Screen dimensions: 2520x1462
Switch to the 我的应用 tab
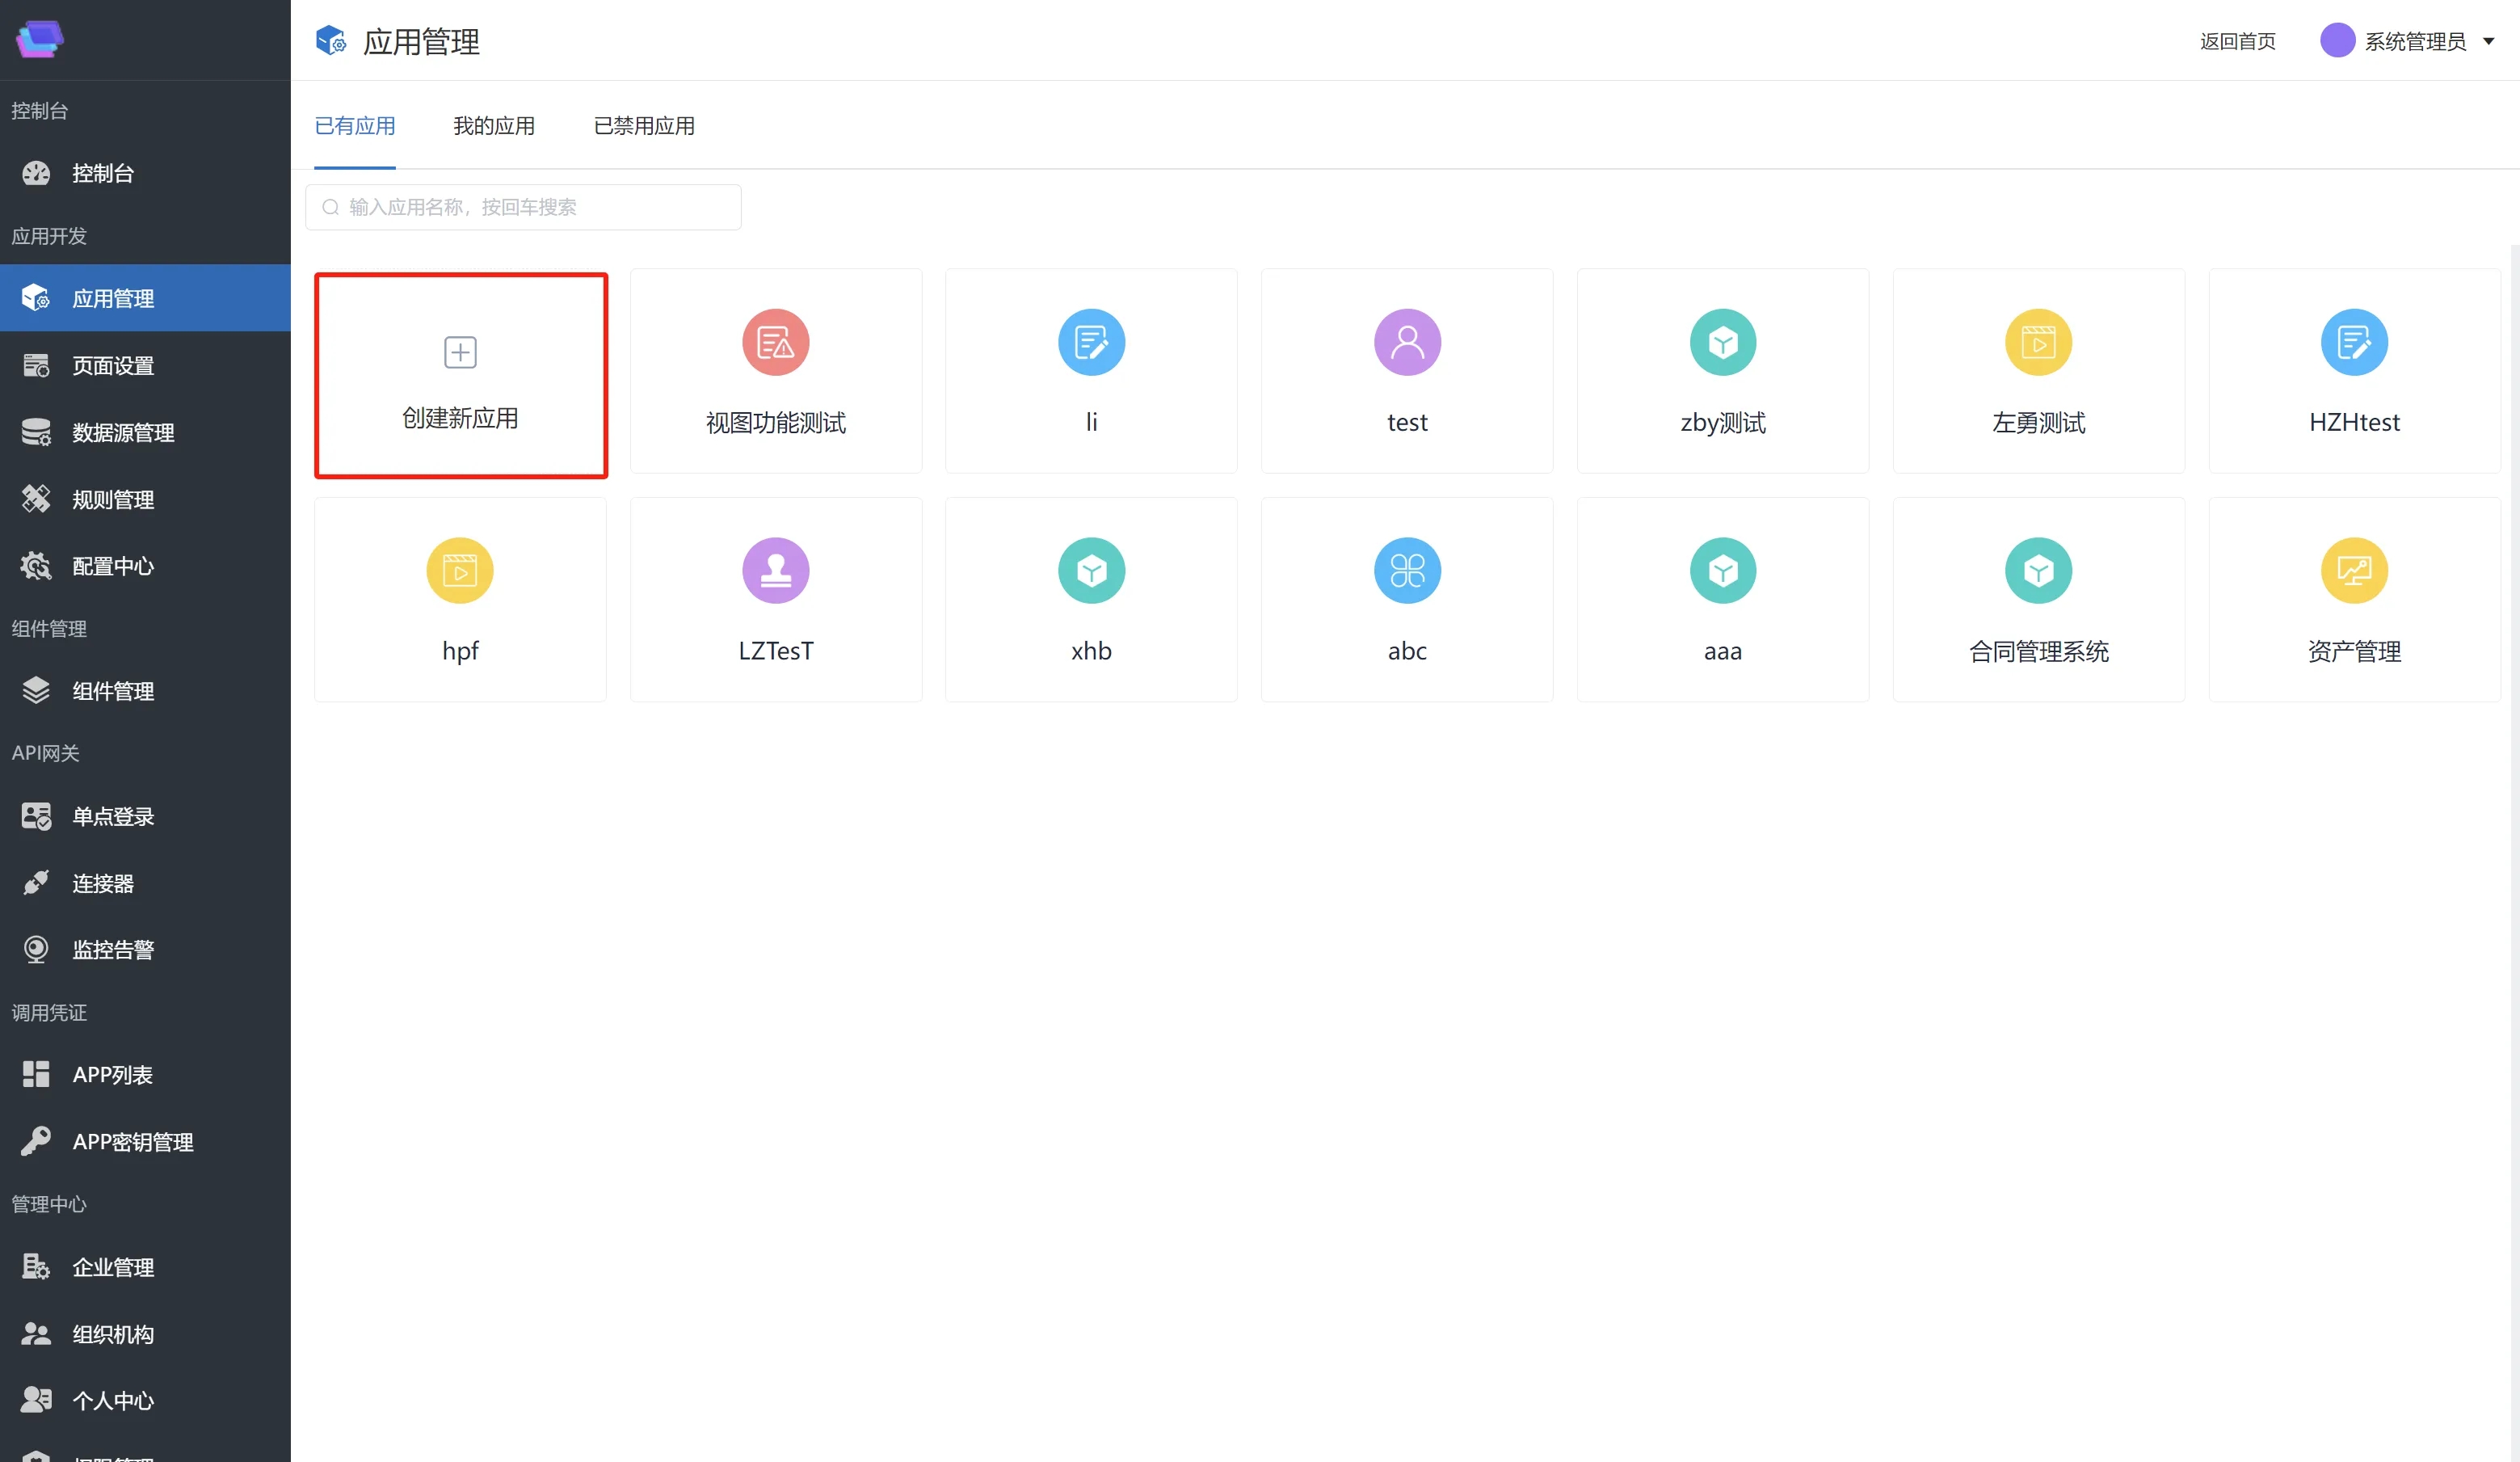494,126
